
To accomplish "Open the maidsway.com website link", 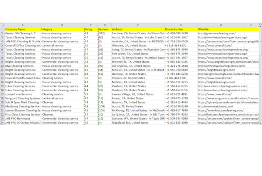I will point(215,106).
